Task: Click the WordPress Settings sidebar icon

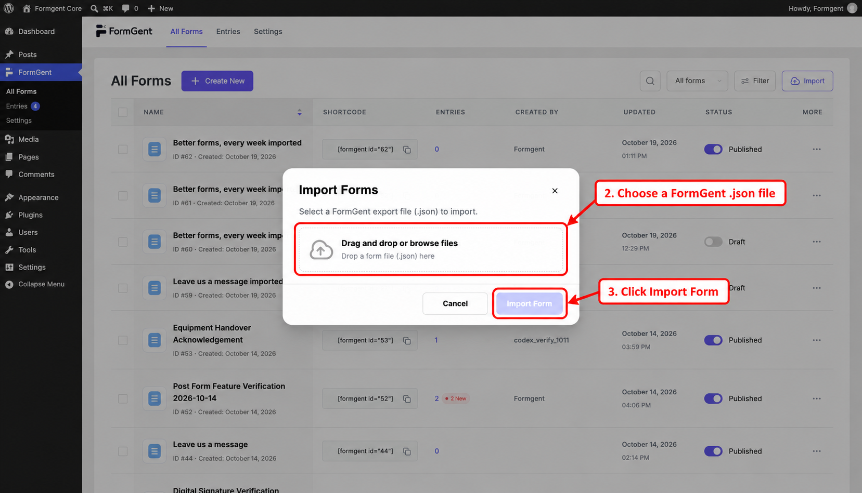Action: pos(9,267)
